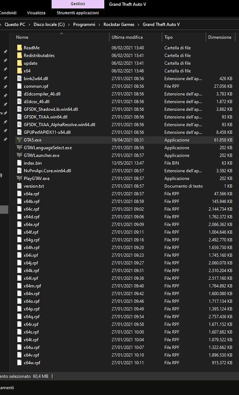Expand breadcrumb arrow before Questo PC
The width and height of the screenshot is (239, 395).
(1, 24)
